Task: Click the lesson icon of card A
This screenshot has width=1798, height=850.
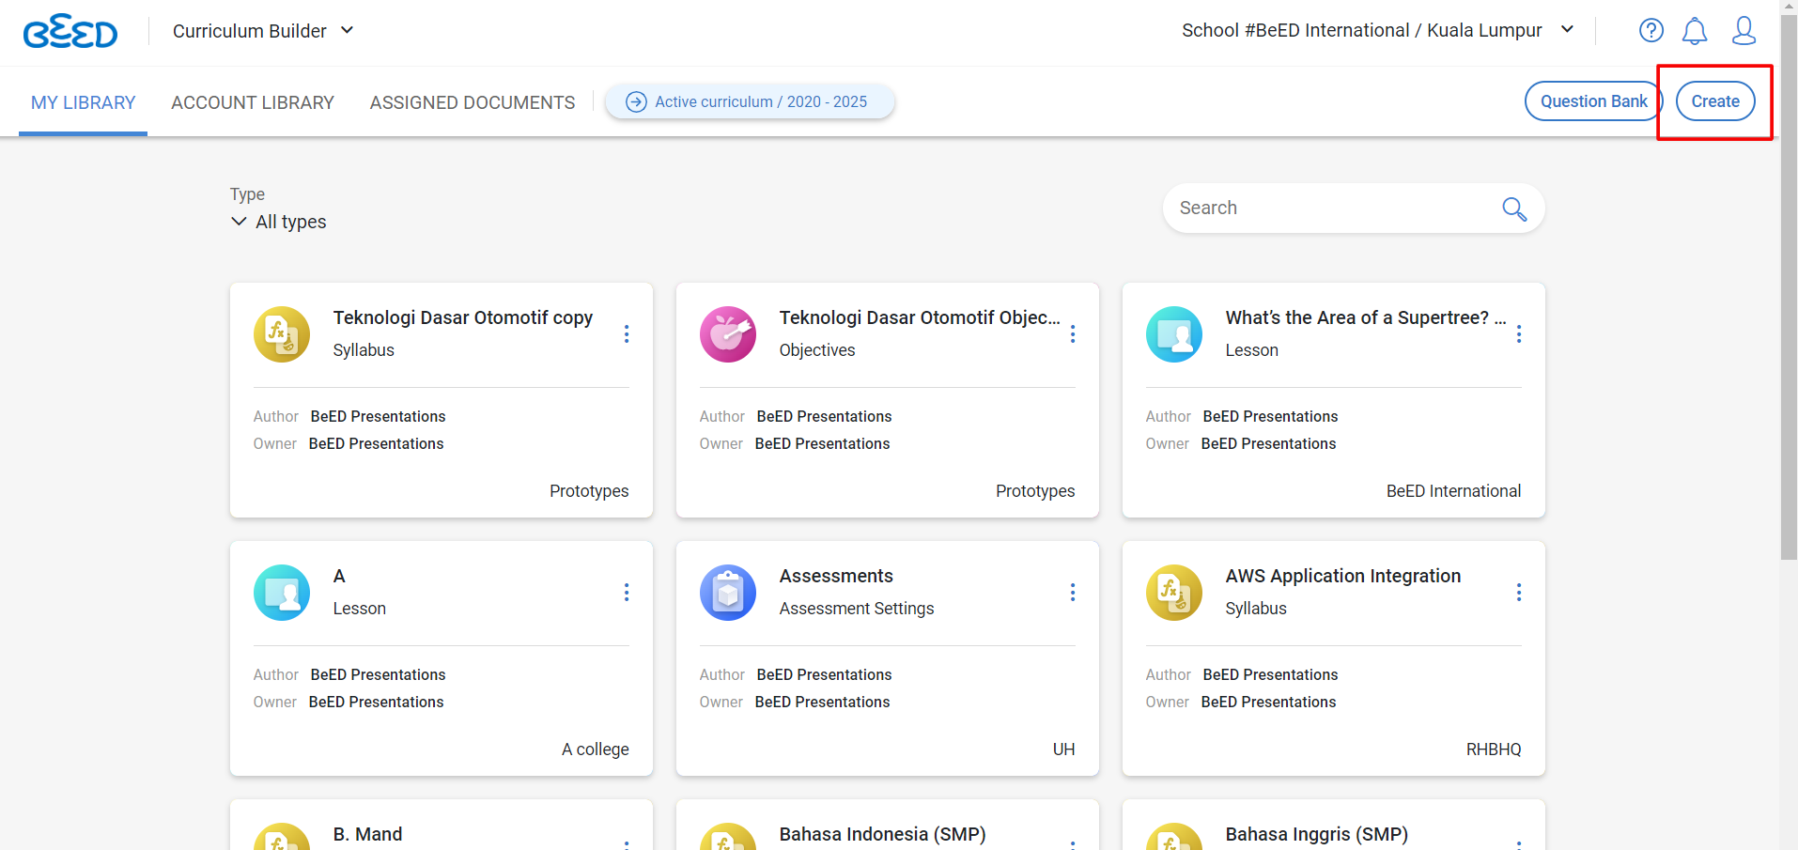Action: (x=282, y=593)
